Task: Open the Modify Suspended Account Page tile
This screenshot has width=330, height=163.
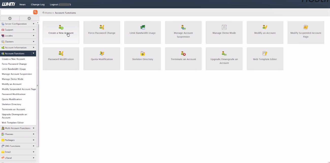Action: point(306,32)
